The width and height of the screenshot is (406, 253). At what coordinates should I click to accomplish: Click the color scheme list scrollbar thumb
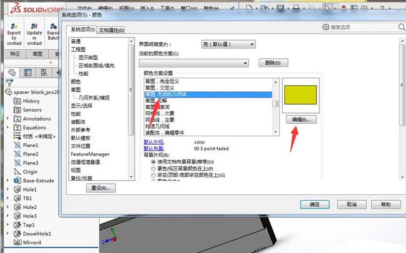pos(275,104)
